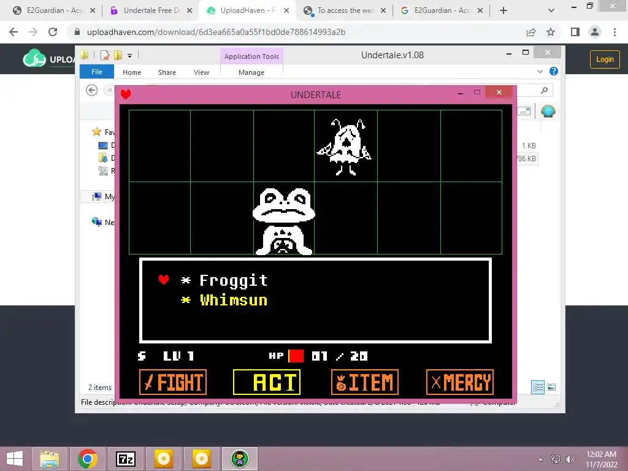The image size is (628, 471).
Task: Click the Froggit enemy sprite
Action: pyautogui.click(x=283, y=221)
